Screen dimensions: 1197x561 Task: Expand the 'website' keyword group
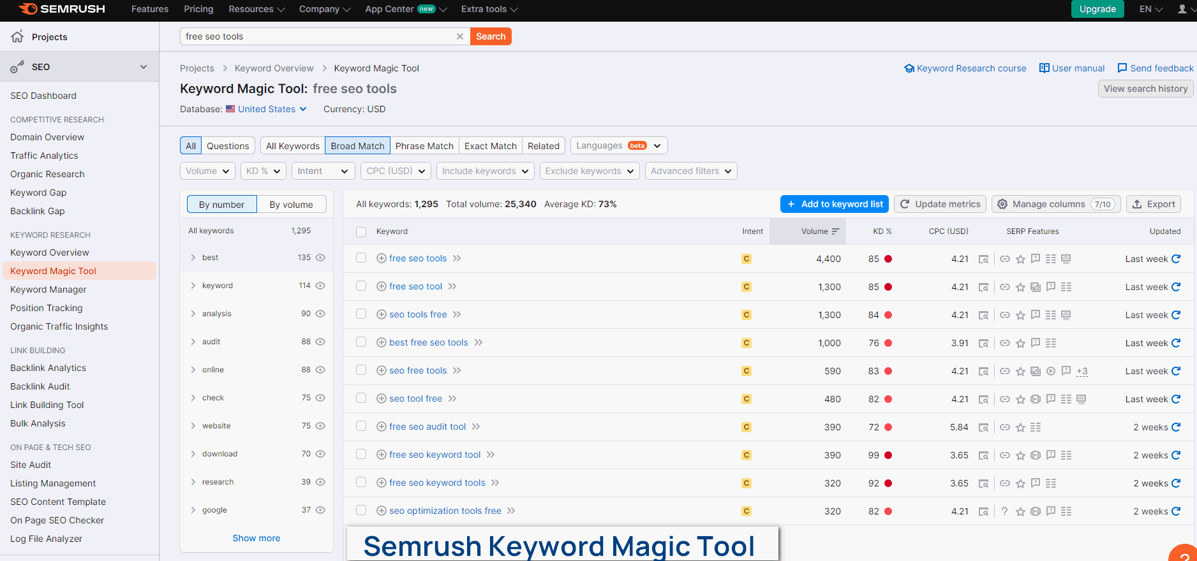point(193,426)
